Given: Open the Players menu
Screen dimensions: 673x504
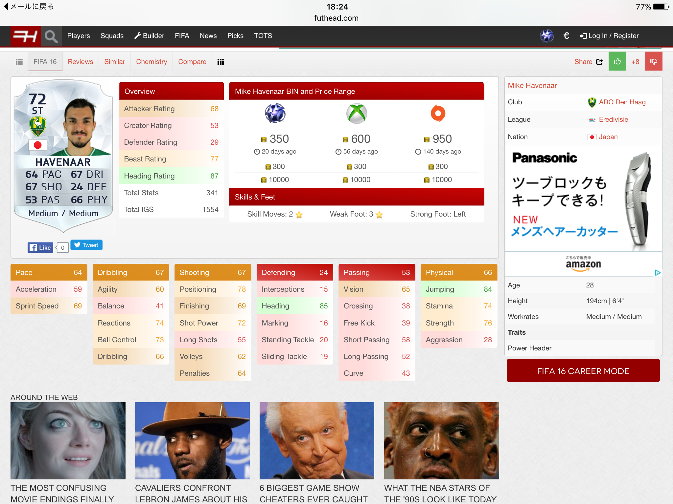Looking at the screenshot, I should pos(78,36).
